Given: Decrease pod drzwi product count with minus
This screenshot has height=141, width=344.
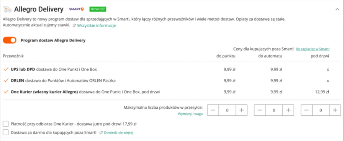Looking at the screenshot, I should tap(306, 110).
